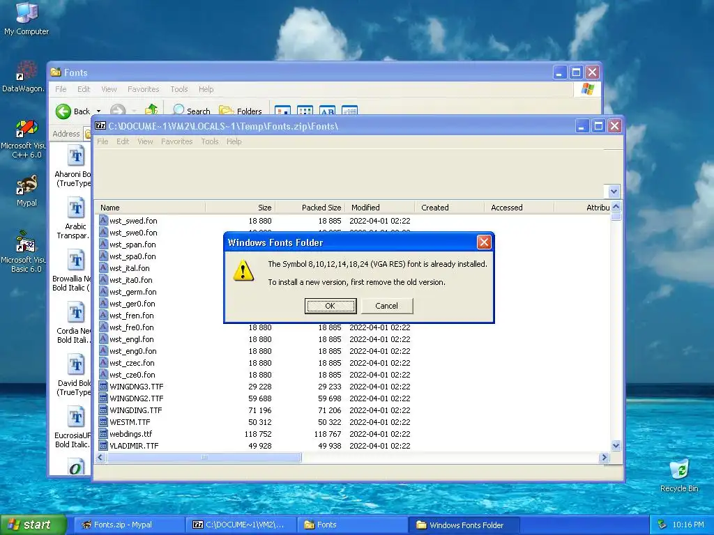714x535 pixels.
Task: Open File menu in 7-Zip window
Action: 102,141
